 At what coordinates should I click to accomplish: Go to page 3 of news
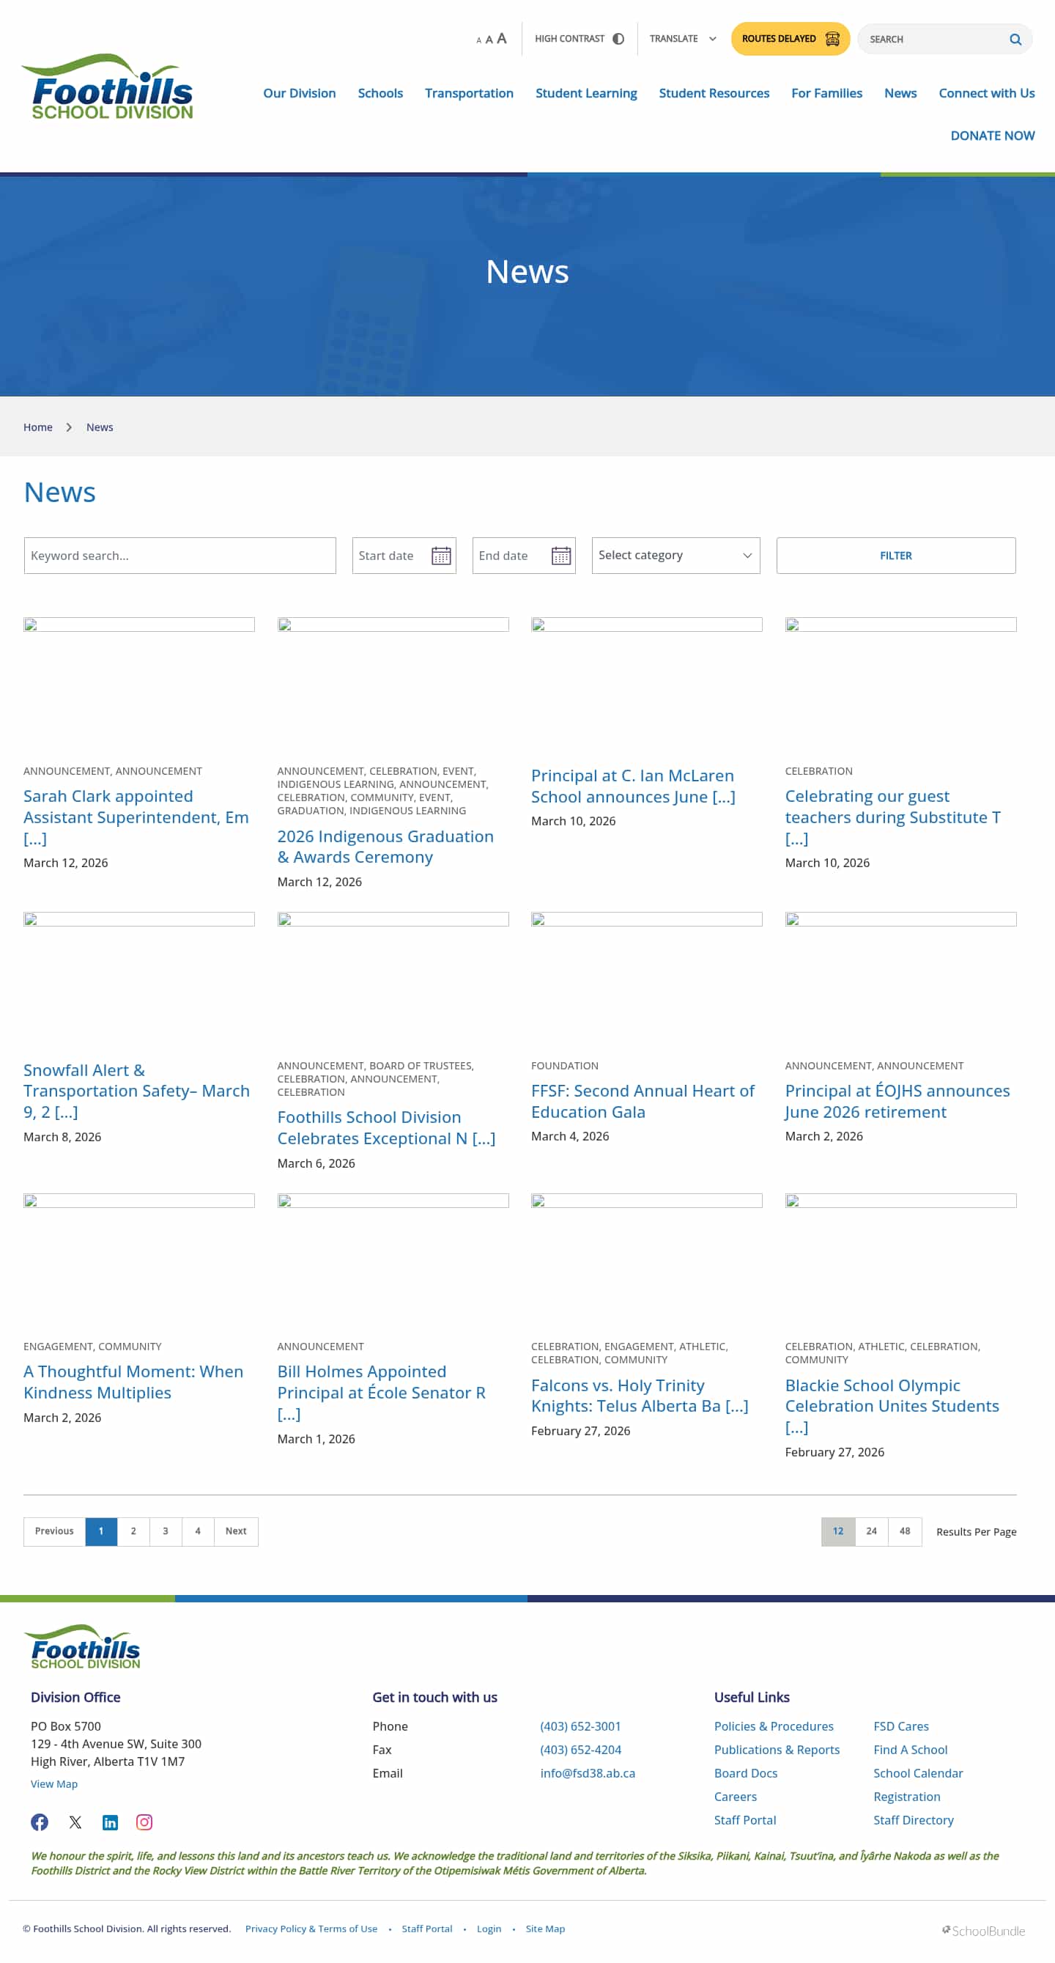pyautogui.click(x=166, y=1531)
